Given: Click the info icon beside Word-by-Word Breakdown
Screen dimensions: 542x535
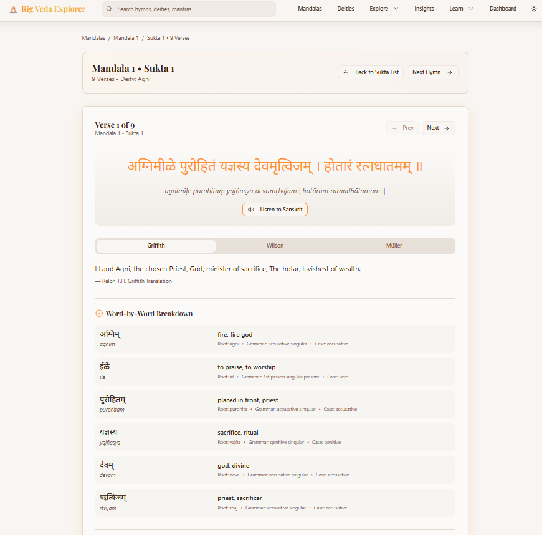Looking at the screenshot, I should pos(98,314).
